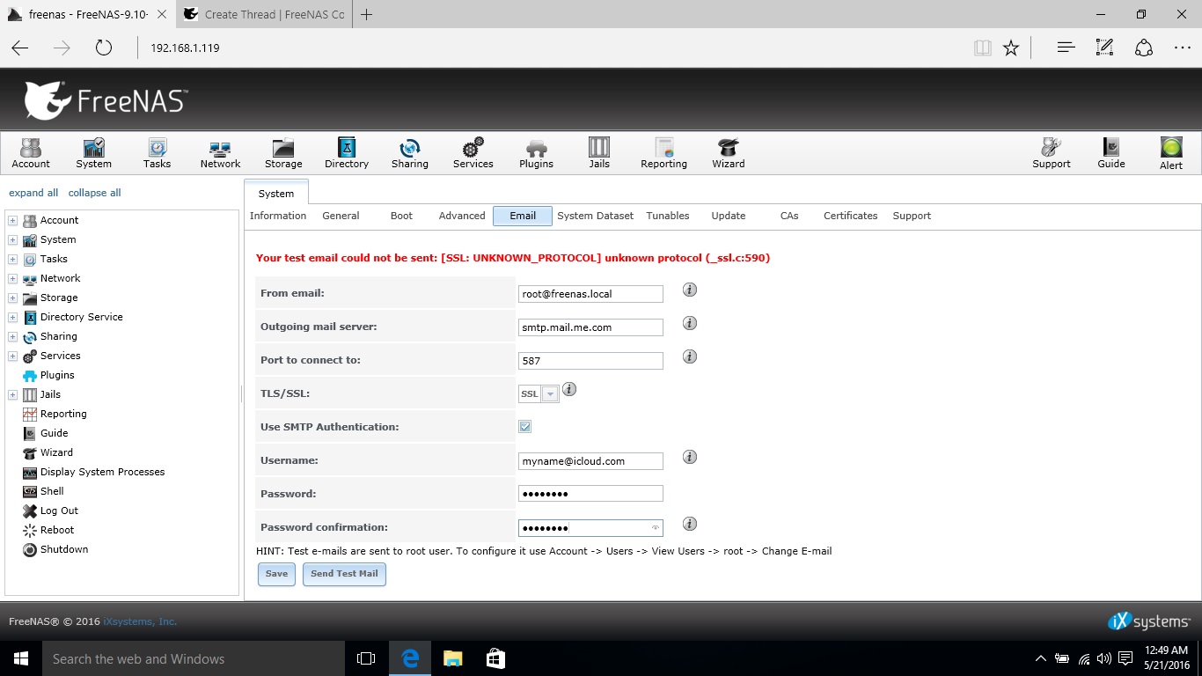Open the Reporting toolbar icon

pos(663,152)
